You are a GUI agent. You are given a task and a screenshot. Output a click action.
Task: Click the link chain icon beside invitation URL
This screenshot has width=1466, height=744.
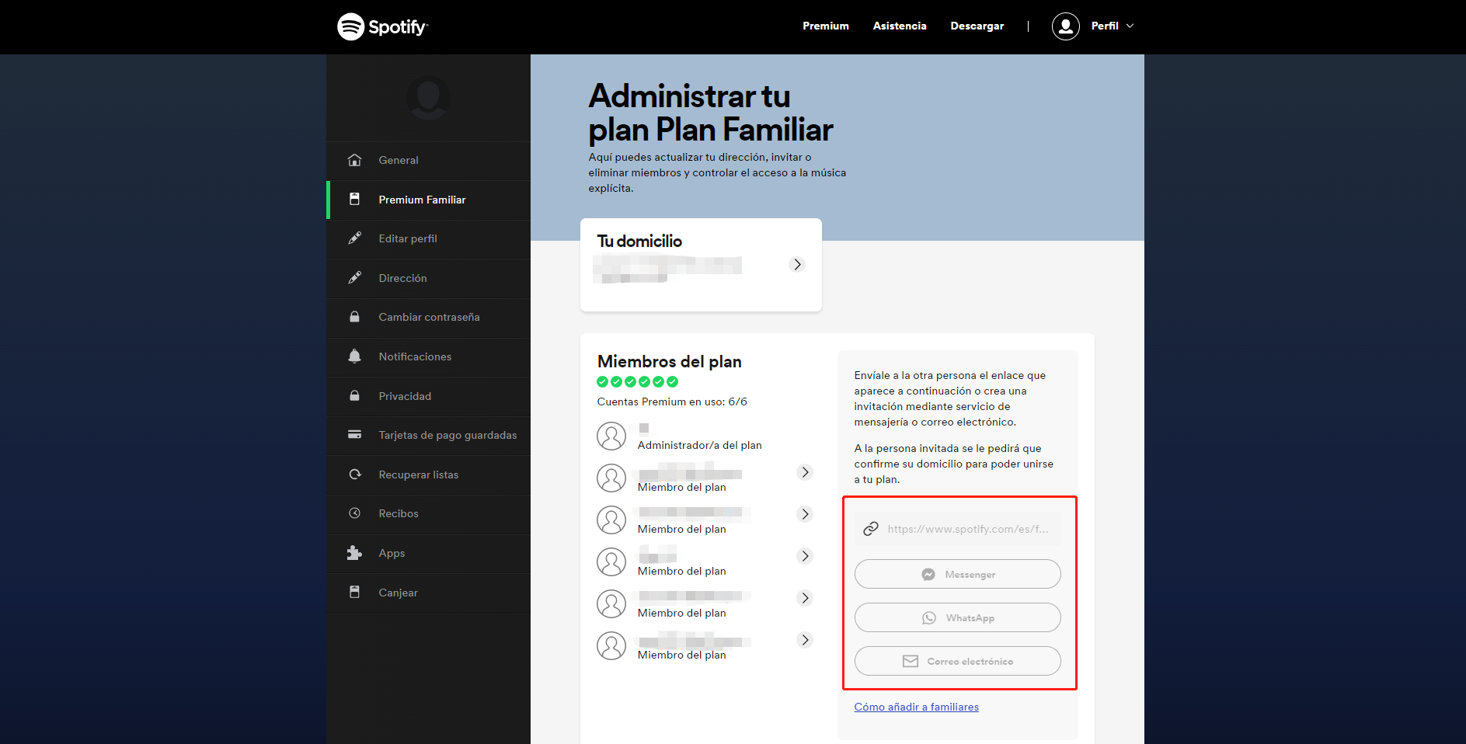pyautogui.click(x=871, y=529)
